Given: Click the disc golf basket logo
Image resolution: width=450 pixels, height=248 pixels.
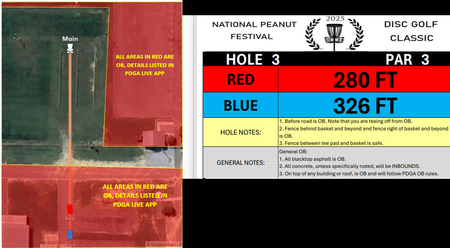Looking at the screenshot, I should (334, 34).
